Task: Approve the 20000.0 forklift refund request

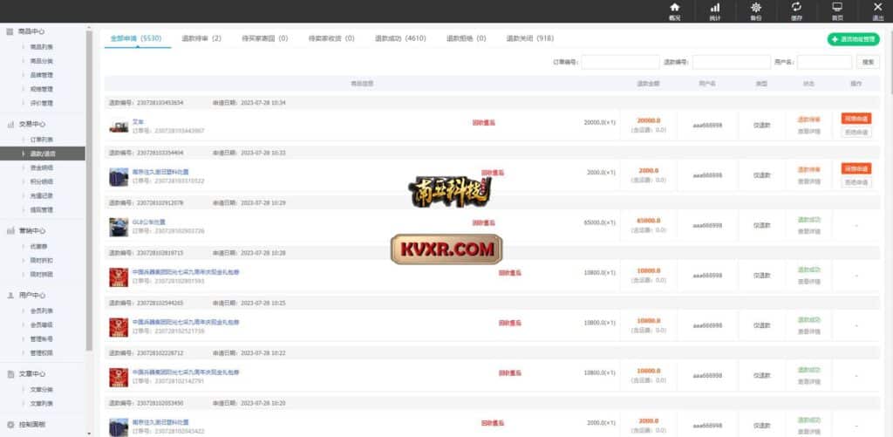Action: click(x=856, y=119)
